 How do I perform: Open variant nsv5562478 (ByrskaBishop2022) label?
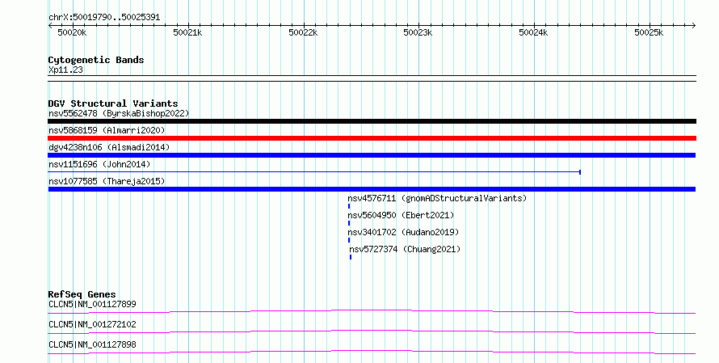[x=119, y=113]
